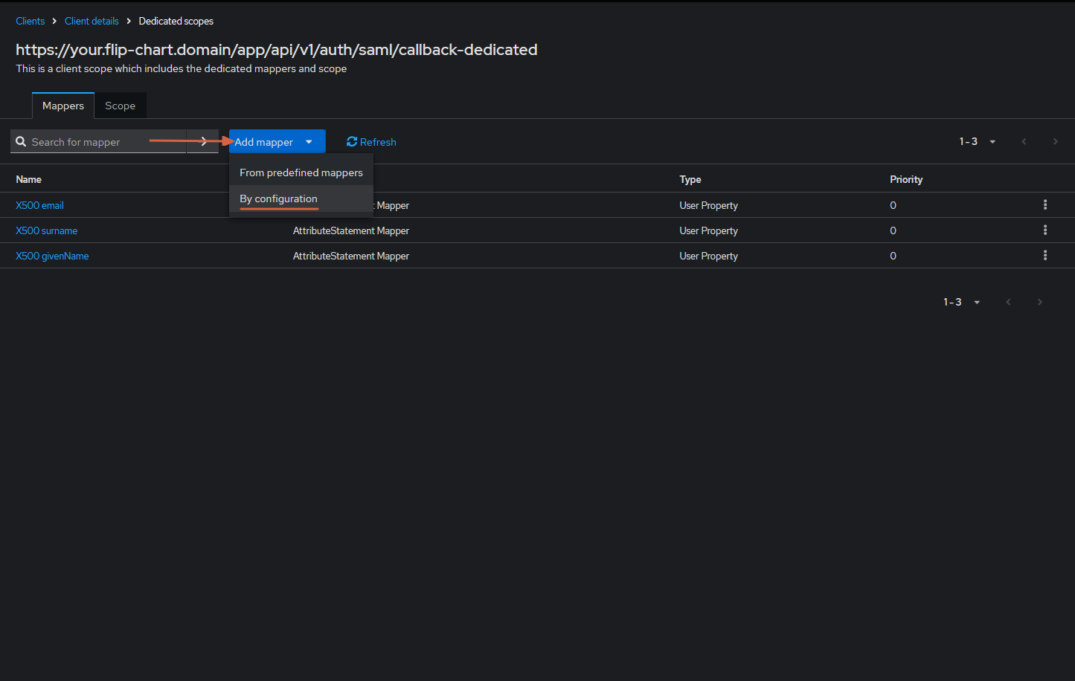Refresh the mappers list
Viewport: 1075px width, 681px height.
point(371,142)
